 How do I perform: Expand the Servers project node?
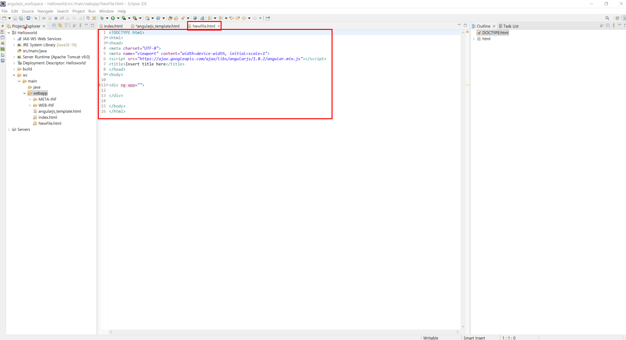point(9,130)
